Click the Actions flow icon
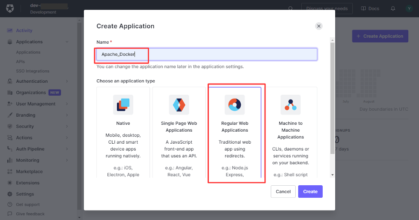Image resolution: width=419 pixels, height=220 pixels. click(x=10, y=138)
